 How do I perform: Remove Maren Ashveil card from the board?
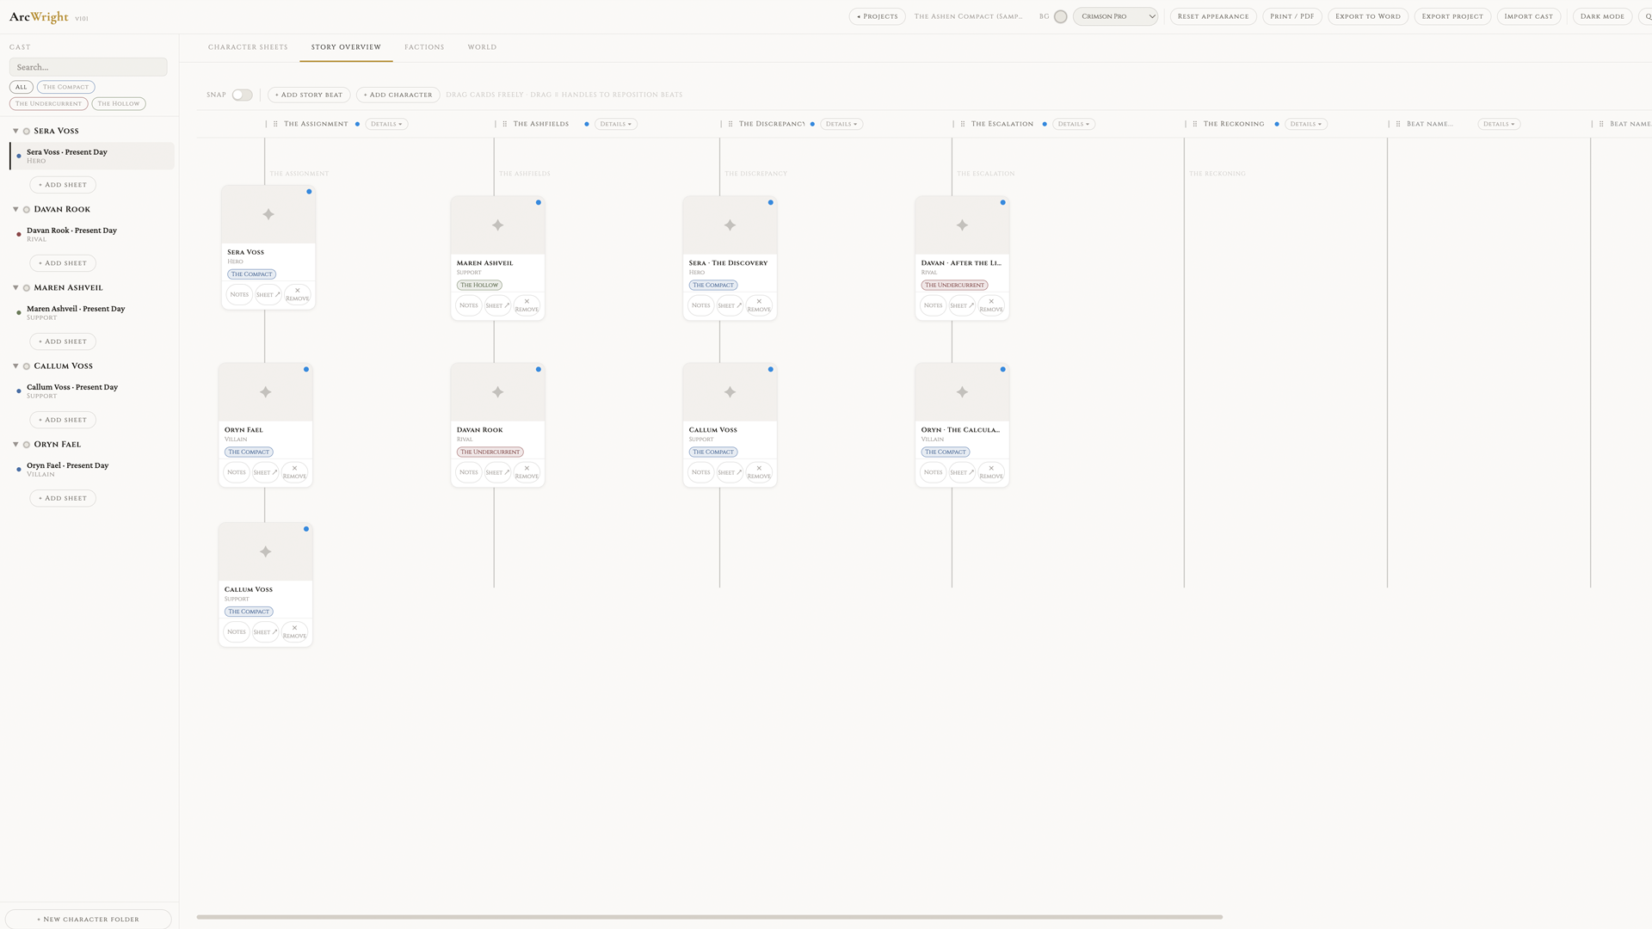click(x=527, y=305)
